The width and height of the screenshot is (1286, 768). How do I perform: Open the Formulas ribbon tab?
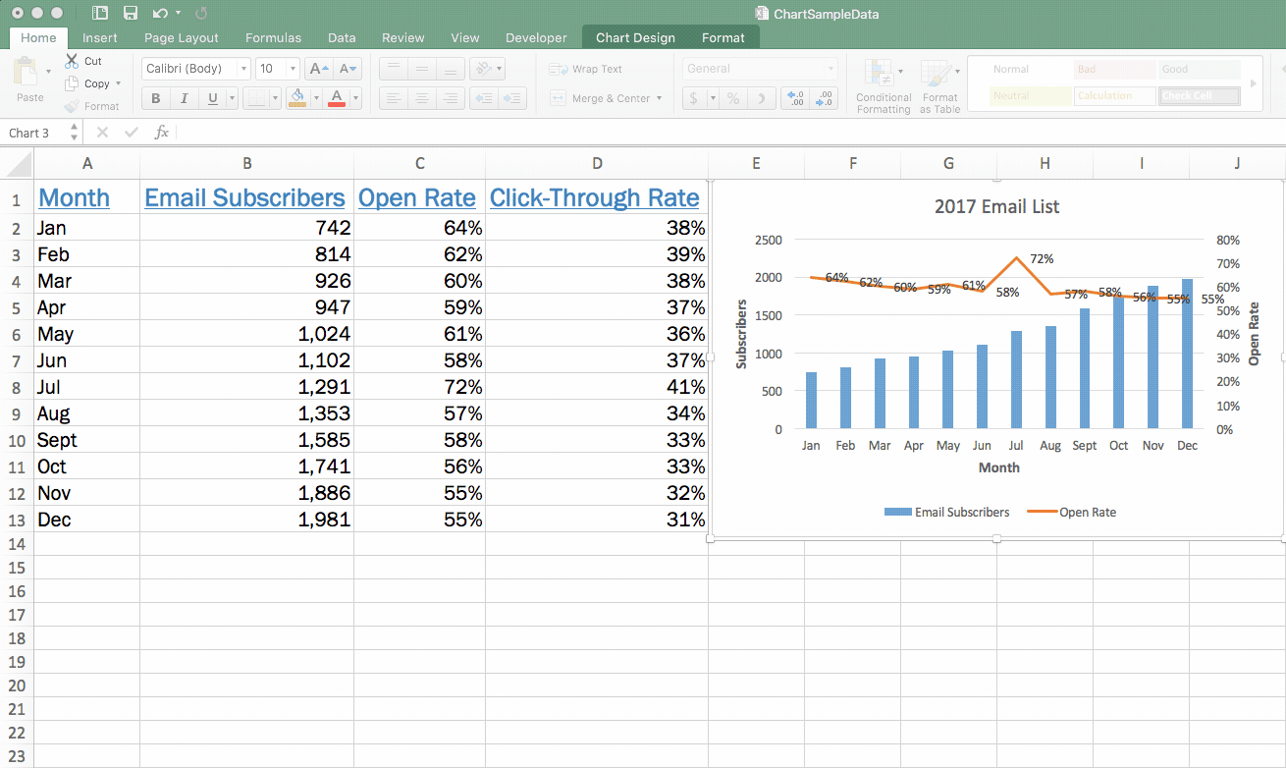click(x=273, y=37)
